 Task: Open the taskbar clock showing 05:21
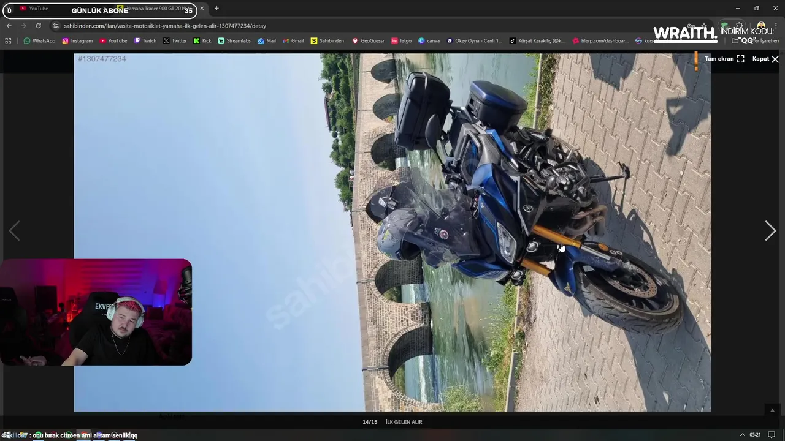[x=755, y=435]
